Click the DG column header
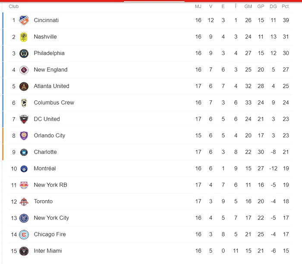The height and width of the screenshot is (264, 302). [273, 6]
